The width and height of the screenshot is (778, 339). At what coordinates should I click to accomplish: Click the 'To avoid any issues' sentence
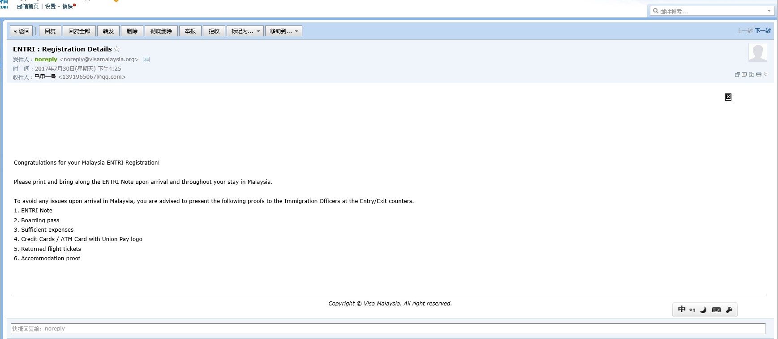coord(214,201)
